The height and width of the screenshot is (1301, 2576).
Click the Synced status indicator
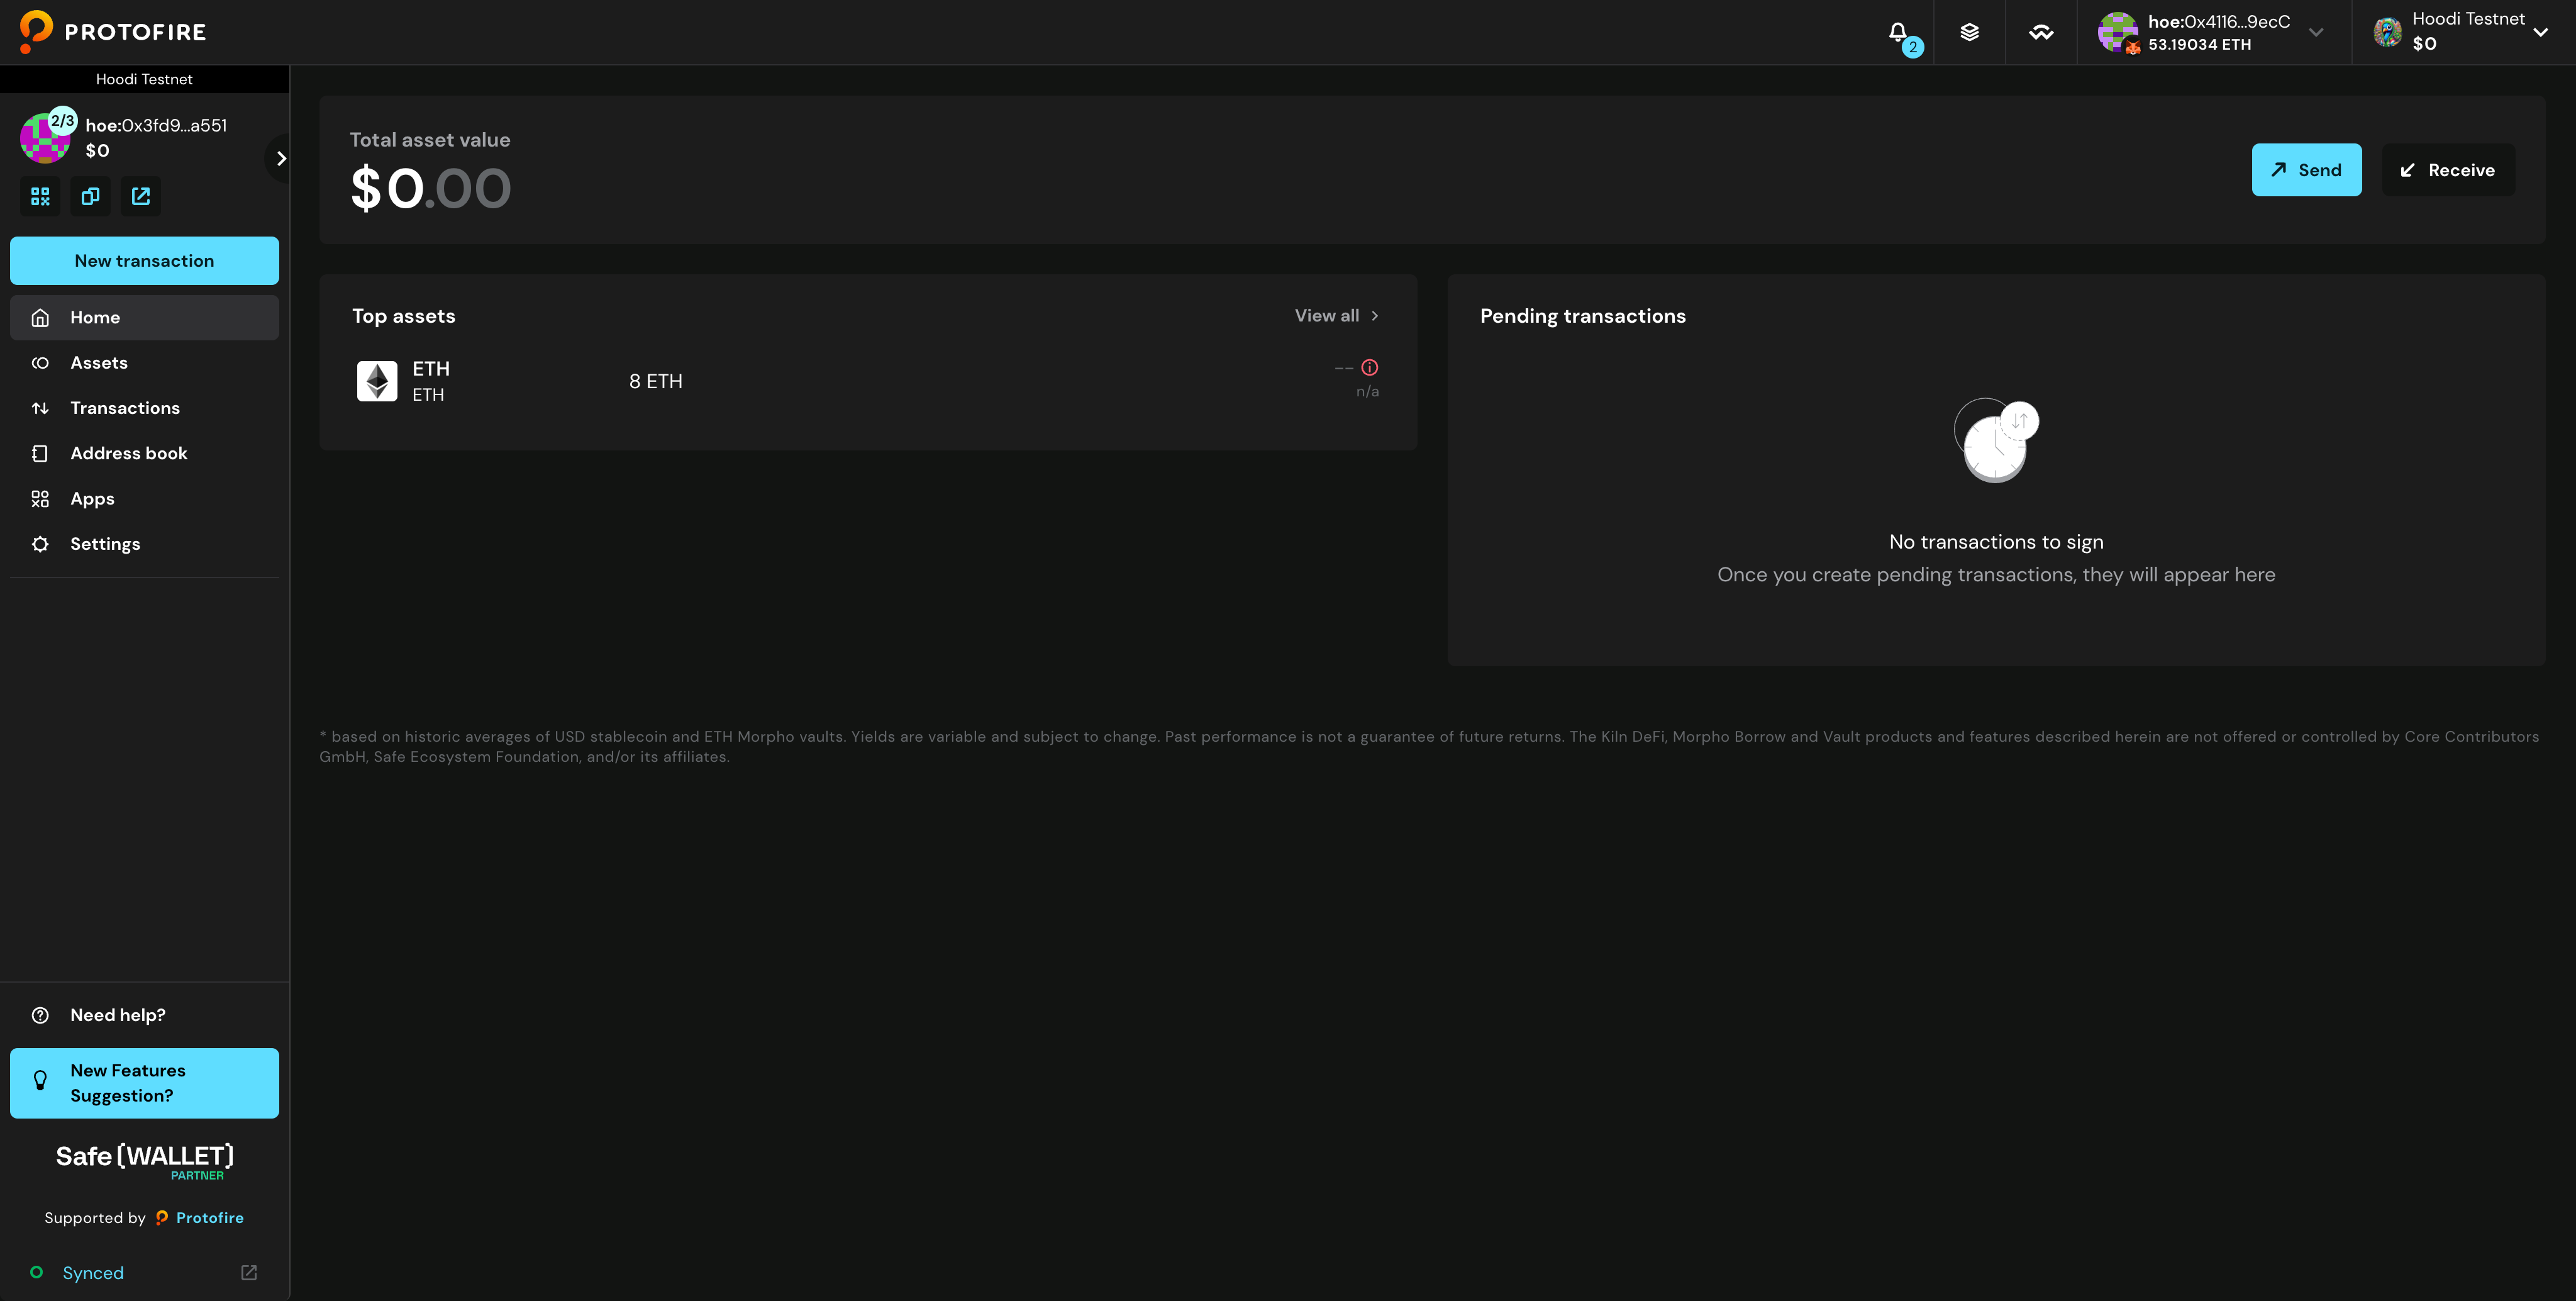pos(93,1272)
